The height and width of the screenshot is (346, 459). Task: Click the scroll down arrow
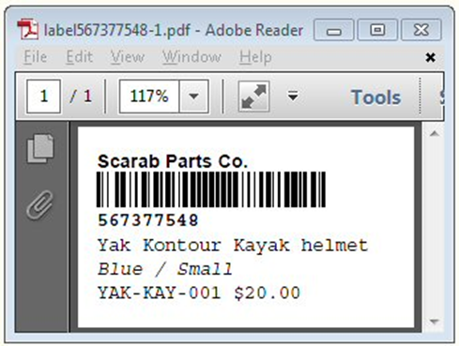[434, 321]
